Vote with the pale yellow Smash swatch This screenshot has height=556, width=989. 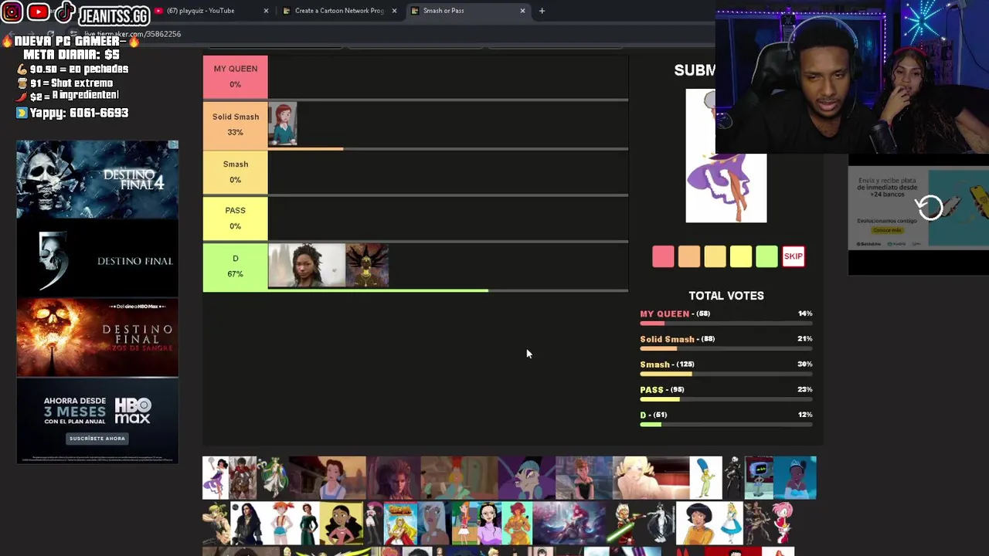pos(715,256)
